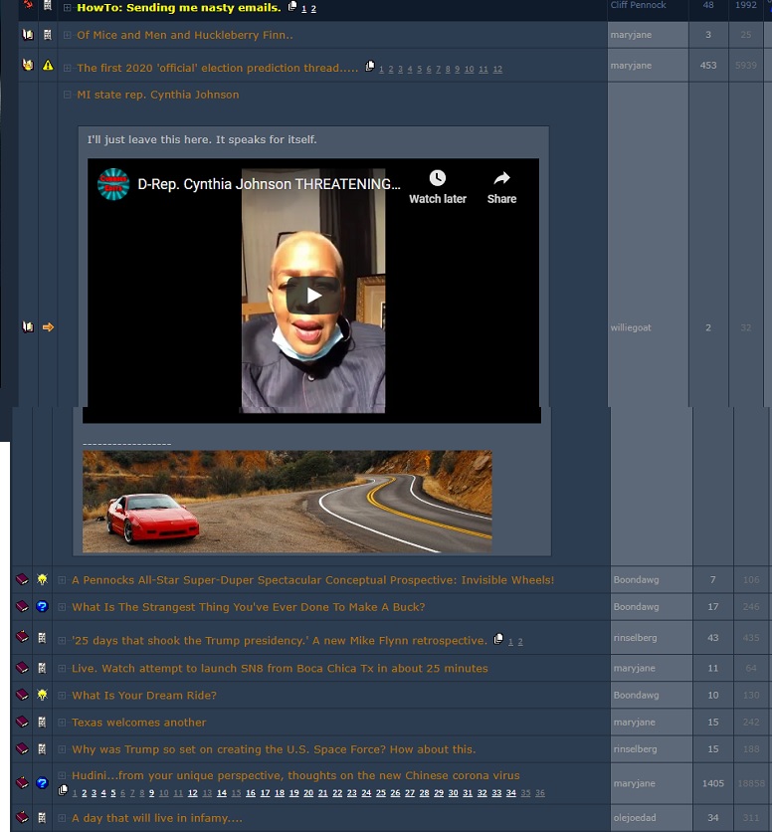
Task: Click lightbulb icon beside What Is Your Dream Ride
Action: point(42,695)
